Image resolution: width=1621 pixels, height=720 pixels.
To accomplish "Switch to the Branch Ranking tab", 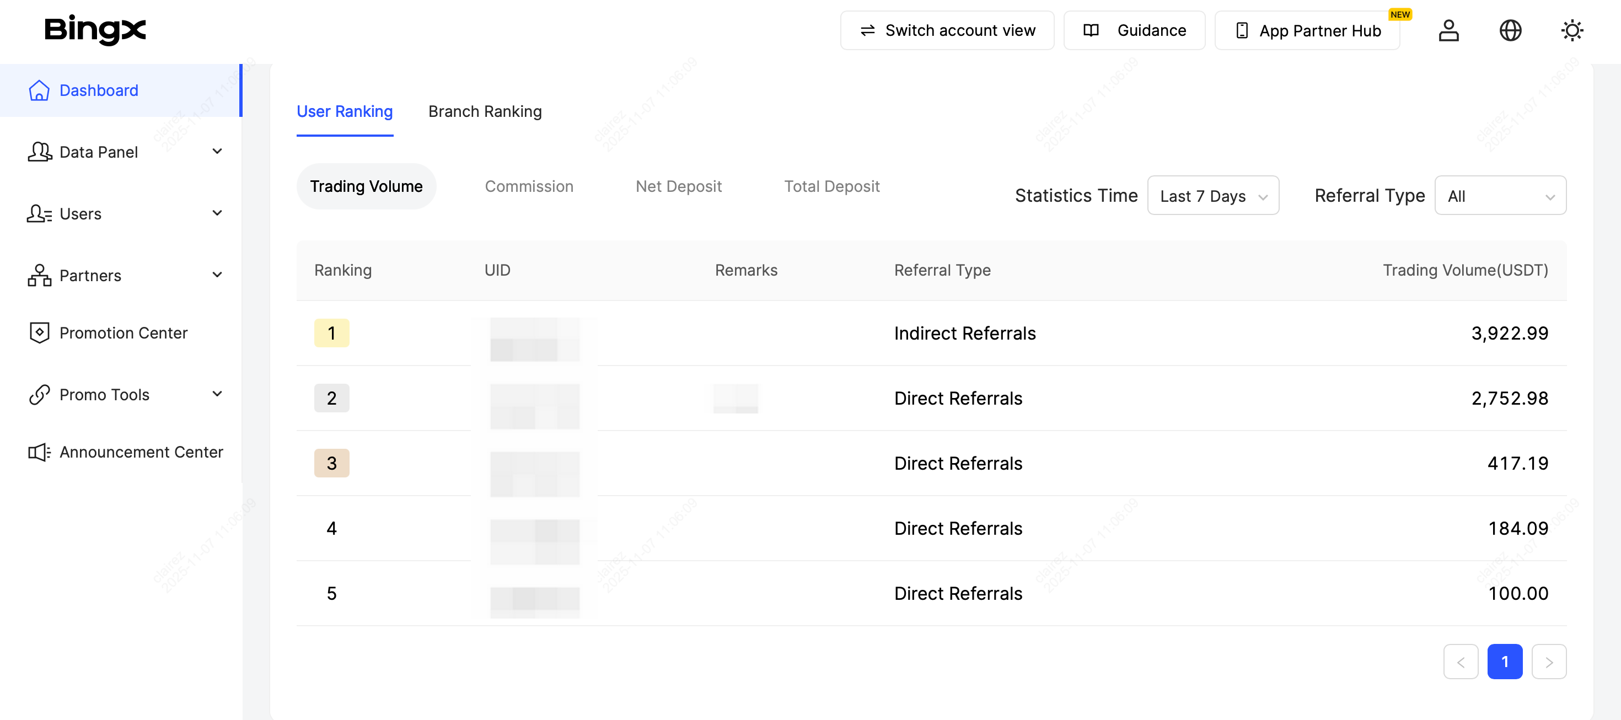I will (485, 111).
